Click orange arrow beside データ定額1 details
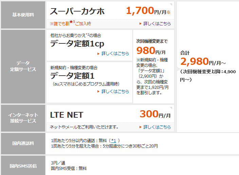 pyautogui.click(x=98, y=92)
